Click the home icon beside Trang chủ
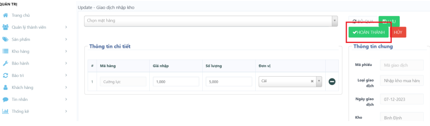This screenshot has height=126, width=430. tap(5, 15)
